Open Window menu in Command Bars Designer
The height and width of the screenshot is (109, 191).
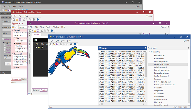[x=56, y=27]
